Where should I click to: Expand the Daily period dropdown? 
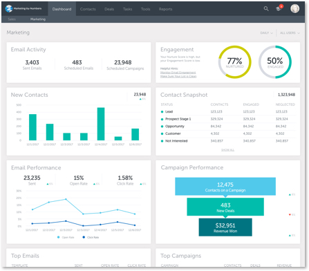click(267, 33)
